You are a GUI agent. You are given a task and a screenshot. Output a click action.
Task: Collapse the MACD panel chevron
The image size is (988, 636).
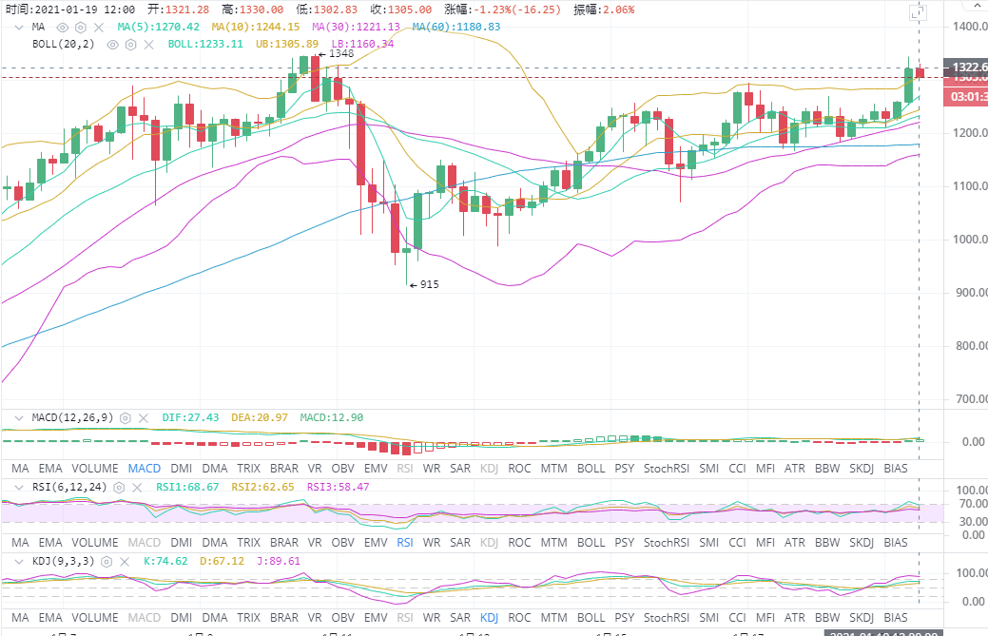19,417
